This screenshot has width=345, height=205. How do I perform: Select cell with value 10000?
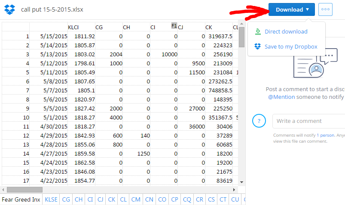[x=164, y=54]
